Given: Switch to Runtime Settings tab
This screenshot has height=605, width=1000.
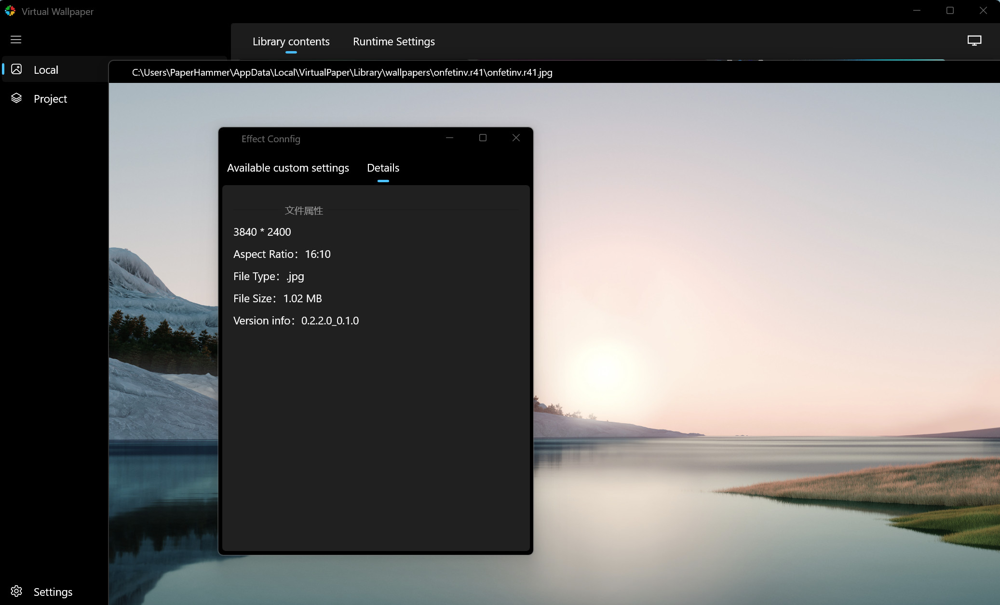Looking at the screenshot, I should 393,41.
